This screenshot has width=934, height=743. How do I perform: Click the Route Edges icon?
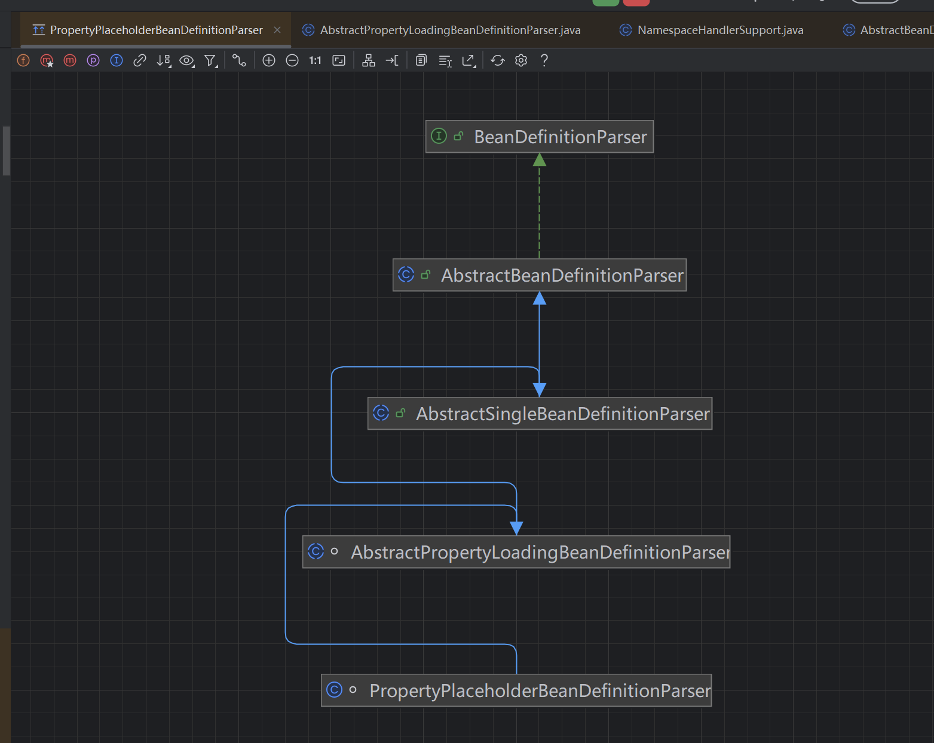click(392, 60)
